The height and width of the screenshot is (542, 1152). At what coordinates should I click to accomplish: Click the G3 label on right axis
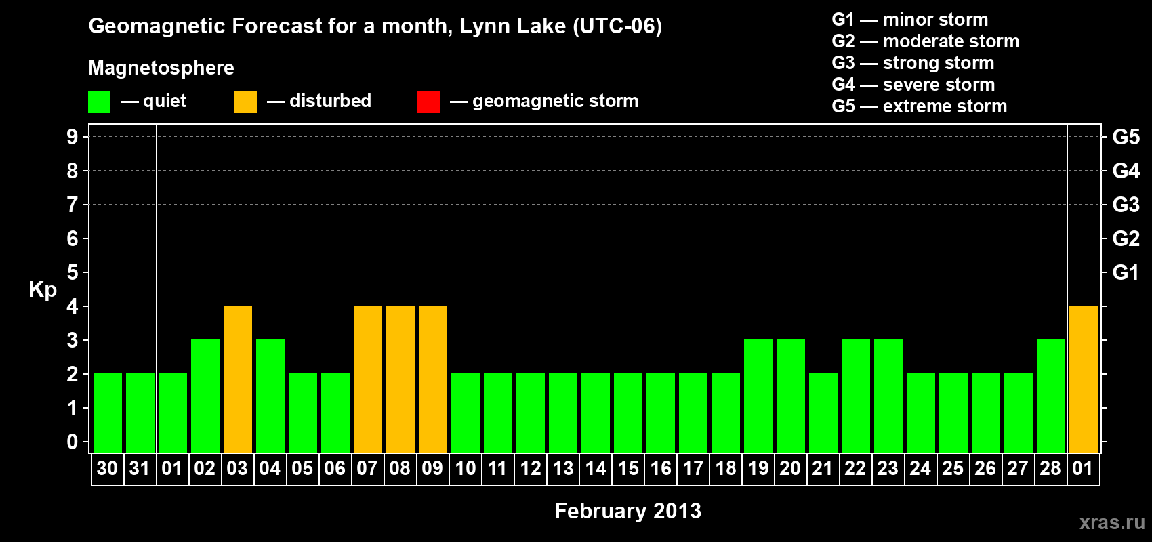click(x=1126, y=205)
